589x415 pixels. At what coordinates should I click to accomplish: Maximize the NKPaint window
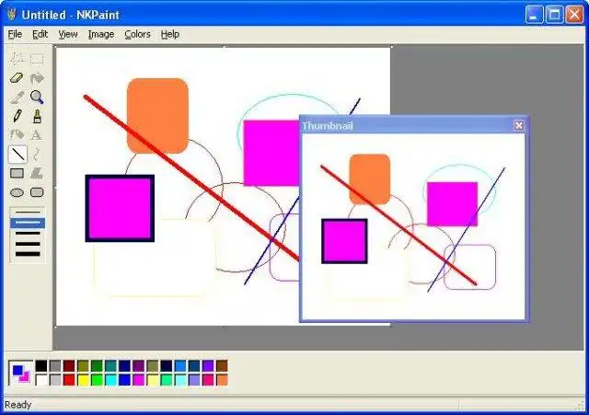554,15
